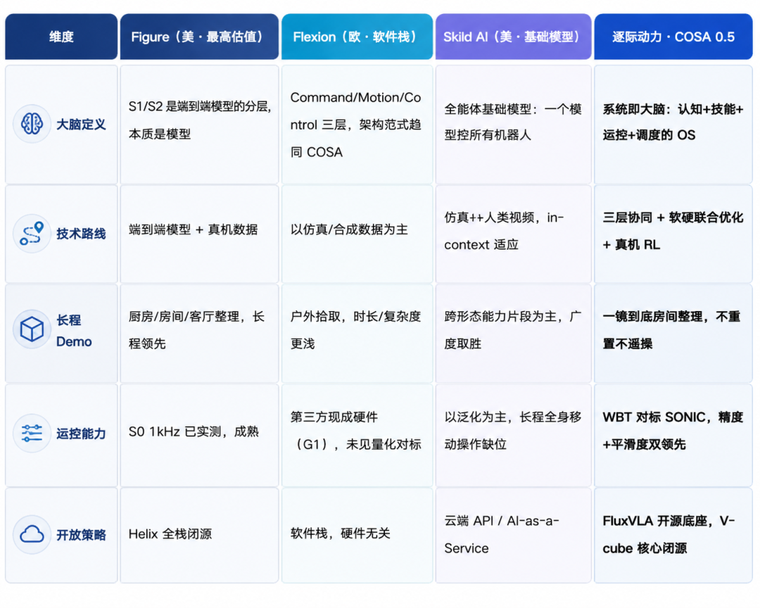Select the Flexion（欧·软件栈）column header
760x608 pixels.
pos(357,37)
